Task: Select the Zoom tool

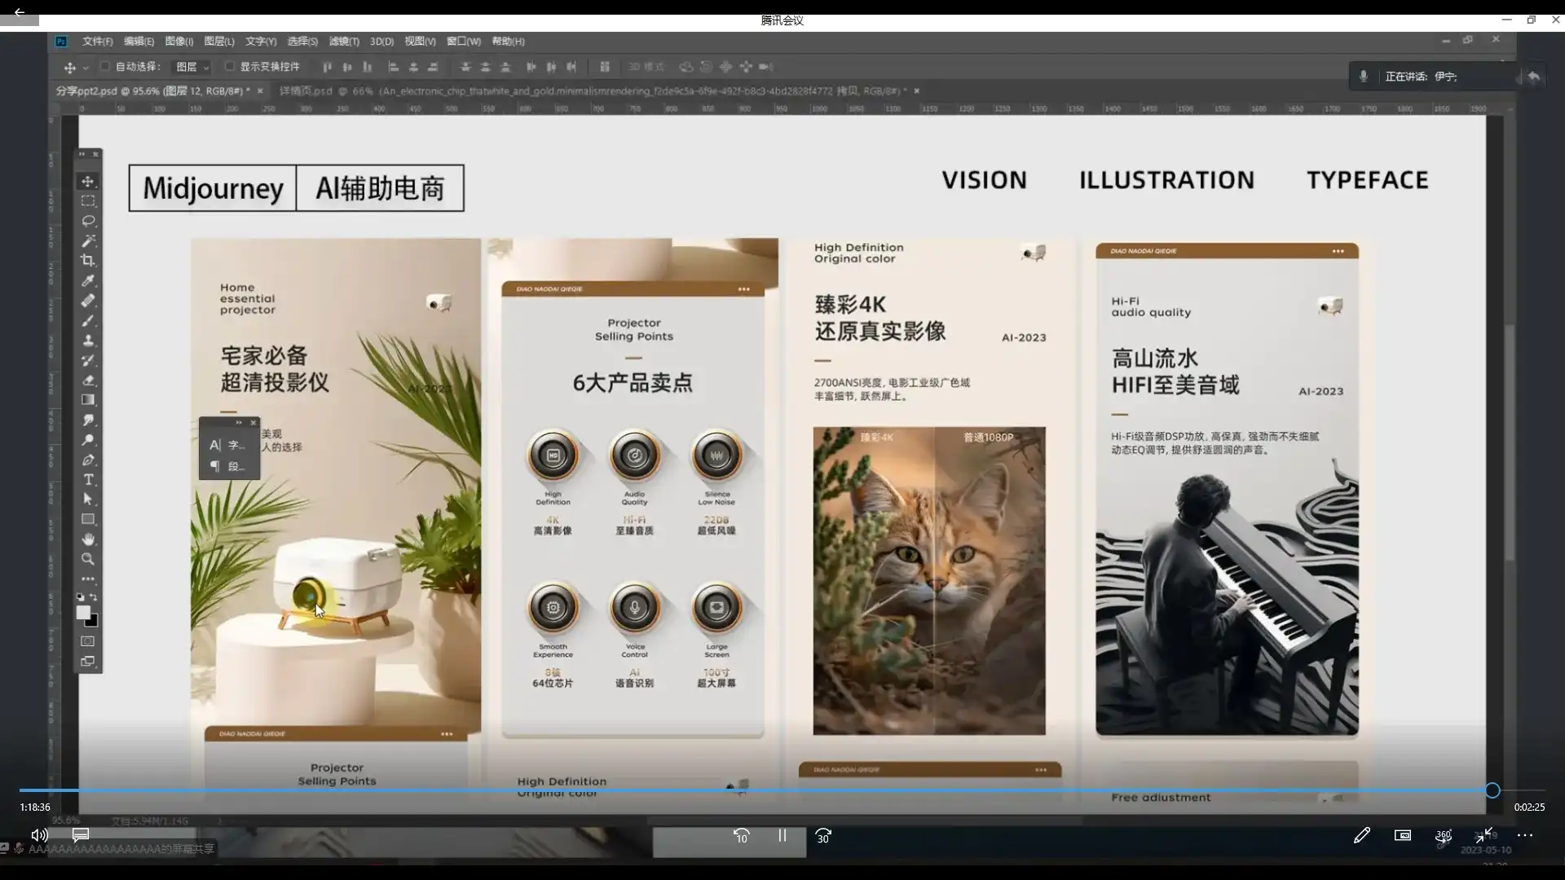Action: pos(88,559)
